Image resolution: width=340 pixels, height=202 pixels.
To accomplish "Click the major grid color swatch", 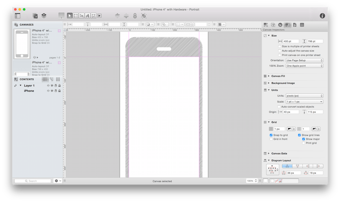I will (316, 129).
